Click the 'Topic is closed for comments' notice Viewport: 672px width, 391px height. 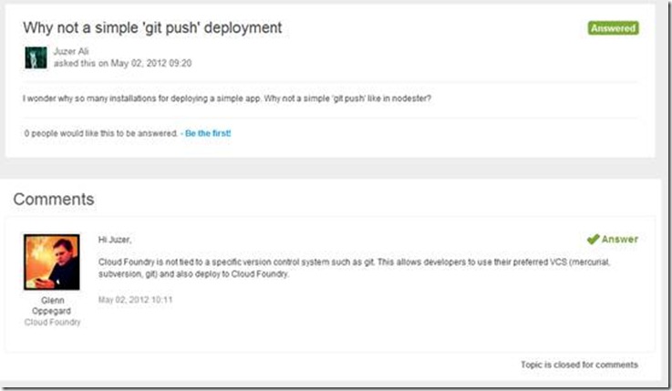tap(579, 365)
